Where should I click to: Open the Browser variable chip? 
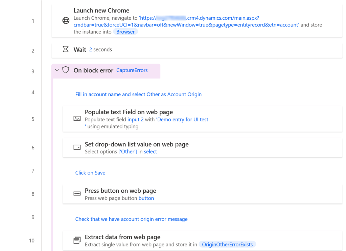tap(125, 32)
